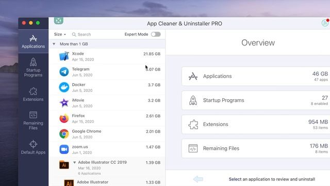Click the Docker name text
Image resolution: width=330 pixels, height=186 pixels.
pos(78,85)
